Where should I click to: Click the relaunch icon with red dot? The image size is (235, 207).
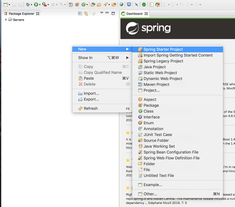(x=157, y=4)
